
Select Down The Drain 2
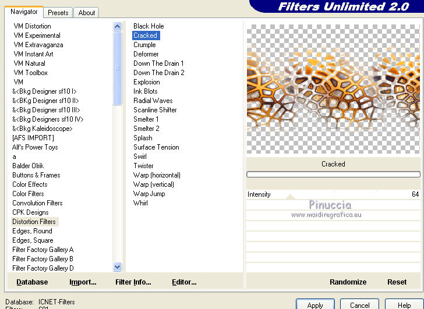coord(159,73)
